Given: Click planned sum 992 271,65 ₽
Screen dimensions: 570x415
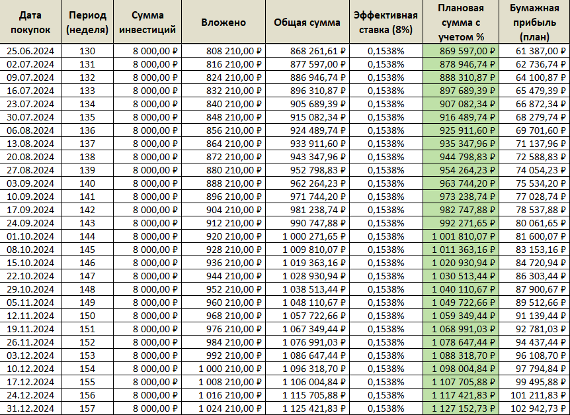Looking at the screenshot, I should (x=461, y=223).
